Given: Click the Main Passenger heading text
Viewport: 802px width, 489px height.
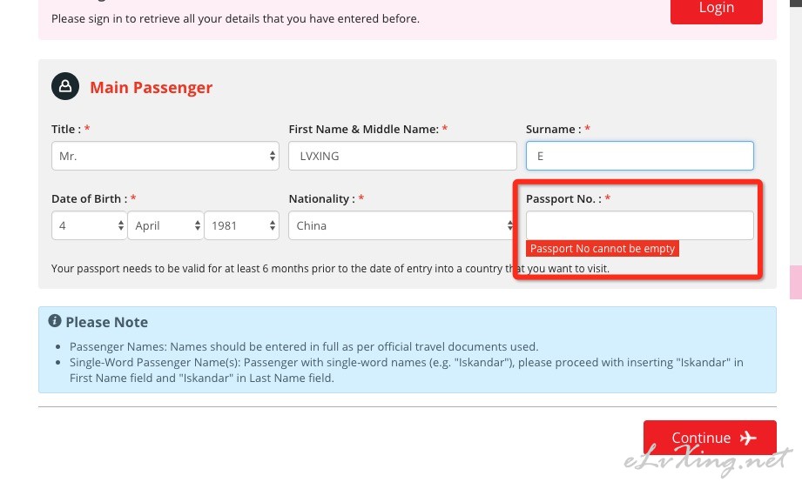Looking at the screenshot, I should coord(151,87).
